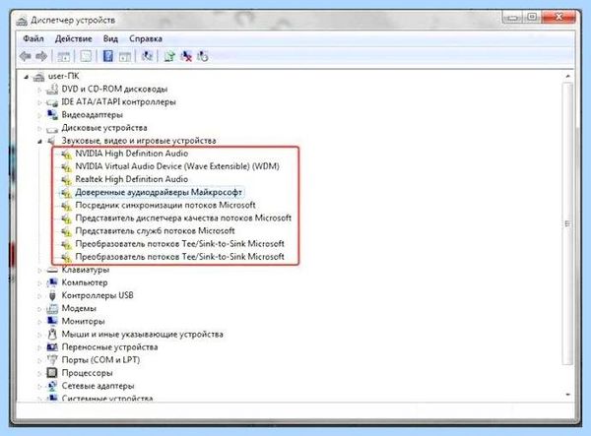Image resolution: width=591 pixels, height=436 pixels.
Task: Click the IDE ATA/ATAPI контроллеры icon
Action: [x=52, y=102]
